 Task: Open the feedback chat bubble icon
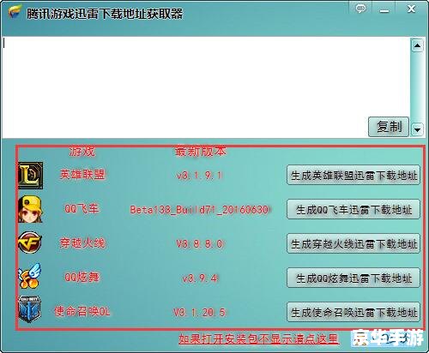360,9
